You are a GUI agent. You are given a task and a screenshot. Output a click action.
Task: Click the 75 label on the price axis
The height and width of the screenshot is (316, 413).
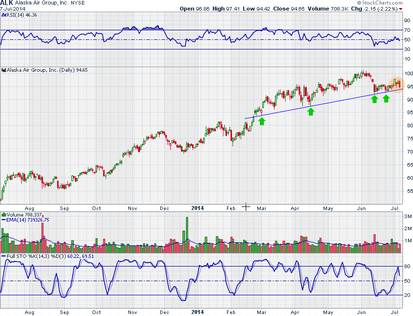[x=410, y=139]
